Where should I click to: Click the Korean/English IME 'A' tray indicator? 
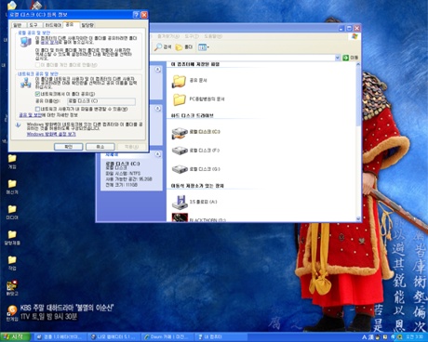pyautogui.click(x=365, y=337)
